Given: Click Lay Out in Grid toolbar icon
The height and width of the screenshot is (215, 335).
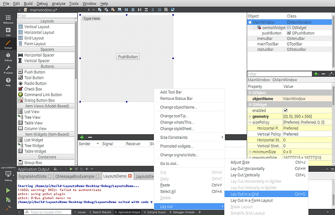Looking at the screenshot, I should pos(160,10).
